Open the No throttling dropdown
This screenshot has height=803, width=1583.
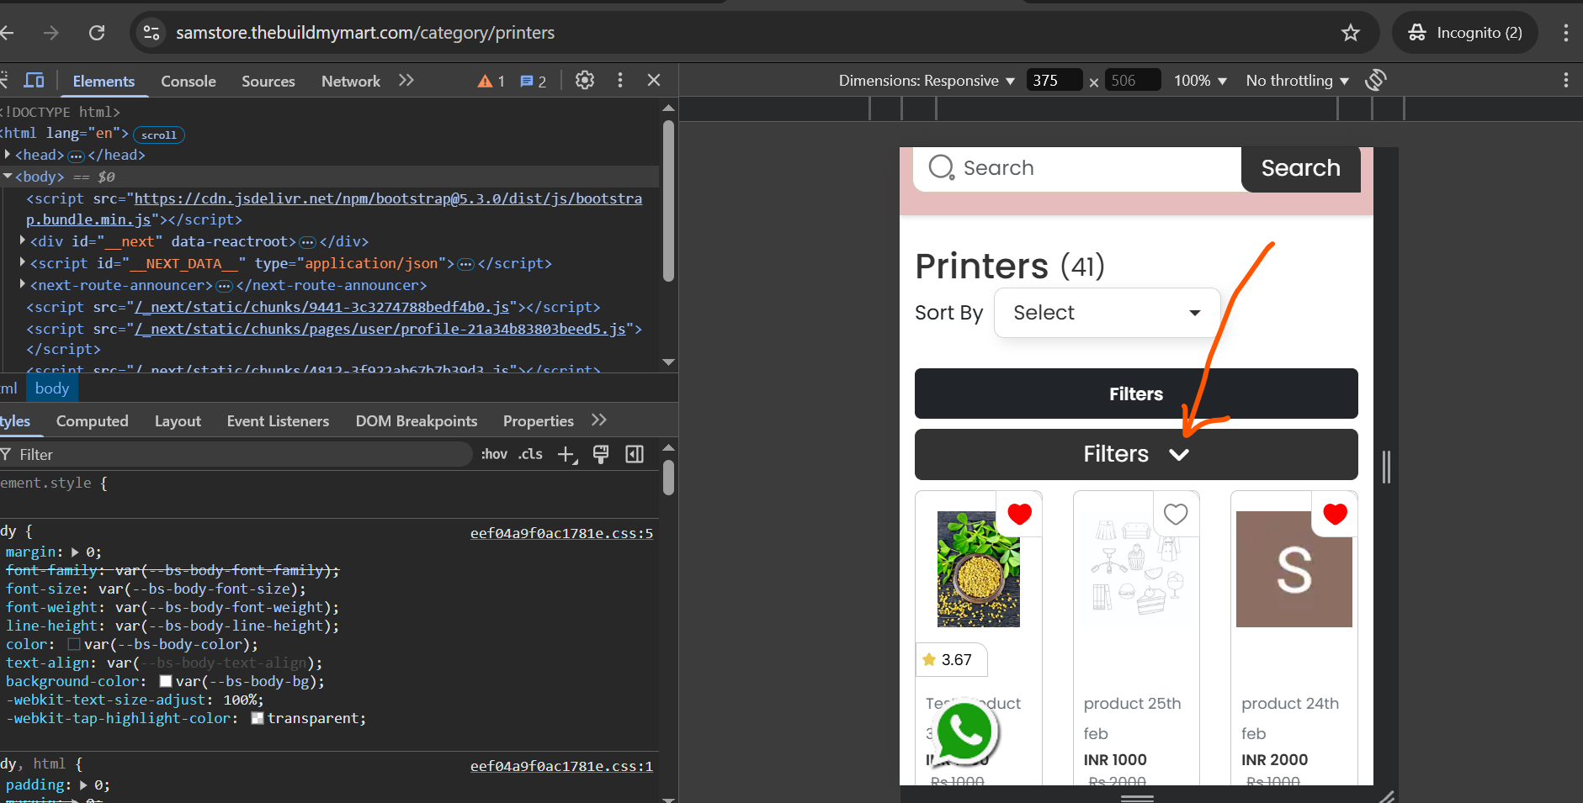[1298, 81]
